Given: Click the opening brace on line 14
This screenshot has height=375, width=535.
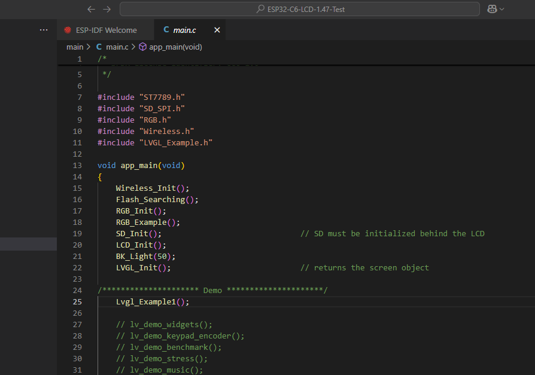Looking at the screenshot, I should tap(99, 177).
